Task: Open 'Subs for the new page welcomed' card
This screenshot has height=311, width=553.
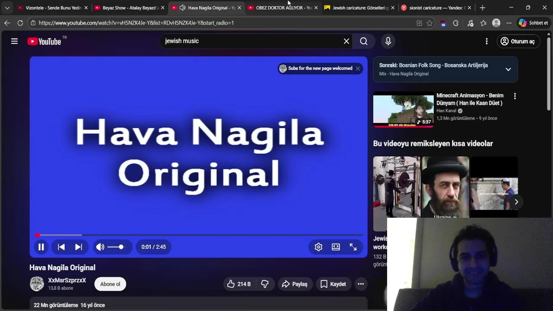Action: click(316, 68)
